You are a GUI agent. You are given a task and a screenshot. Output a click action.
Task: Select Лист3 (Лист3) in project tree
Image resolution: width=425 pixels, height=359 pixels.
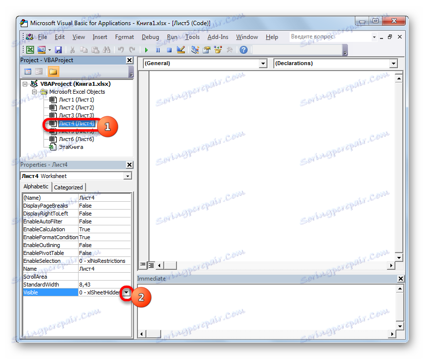click(77, 115)
